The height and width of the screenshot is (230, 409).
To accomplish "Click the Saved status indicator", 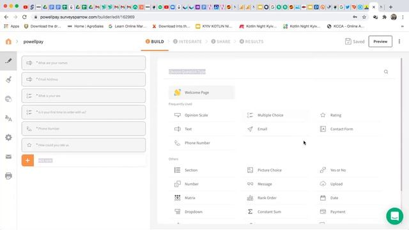I will 355,42.
